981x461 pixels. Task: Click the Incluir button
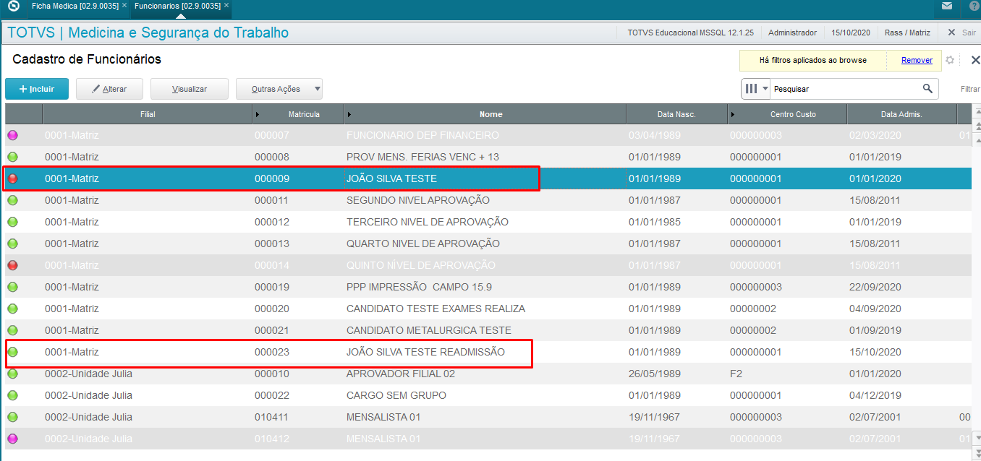click(37, 89)
